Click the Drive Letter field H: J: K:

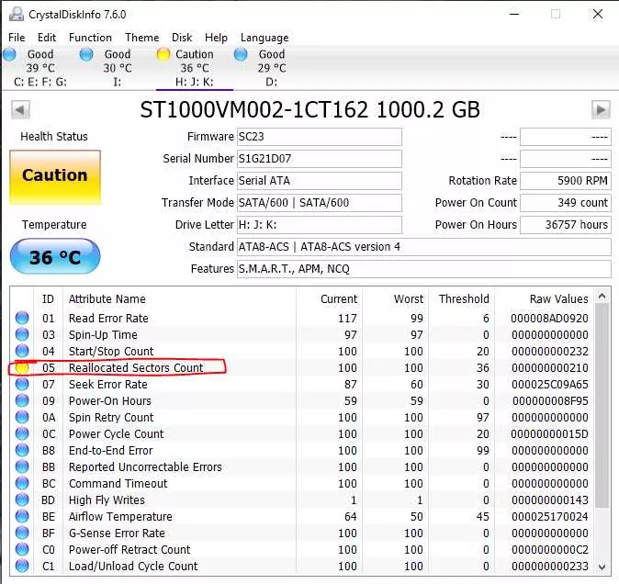[319, 225]
